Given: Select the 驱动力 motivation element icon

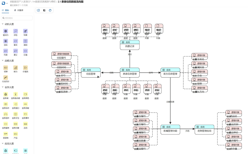Looking at the screenshot, I should 6,31.
